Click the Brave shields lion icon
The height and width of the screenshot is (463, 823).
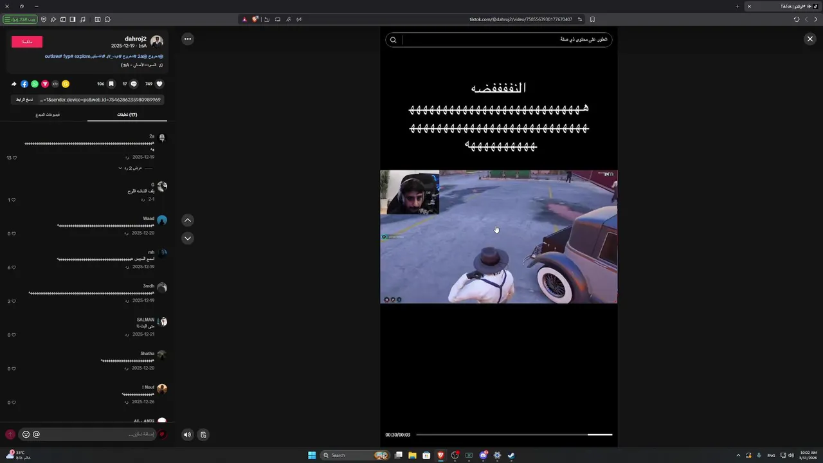[x=255, y=19]
